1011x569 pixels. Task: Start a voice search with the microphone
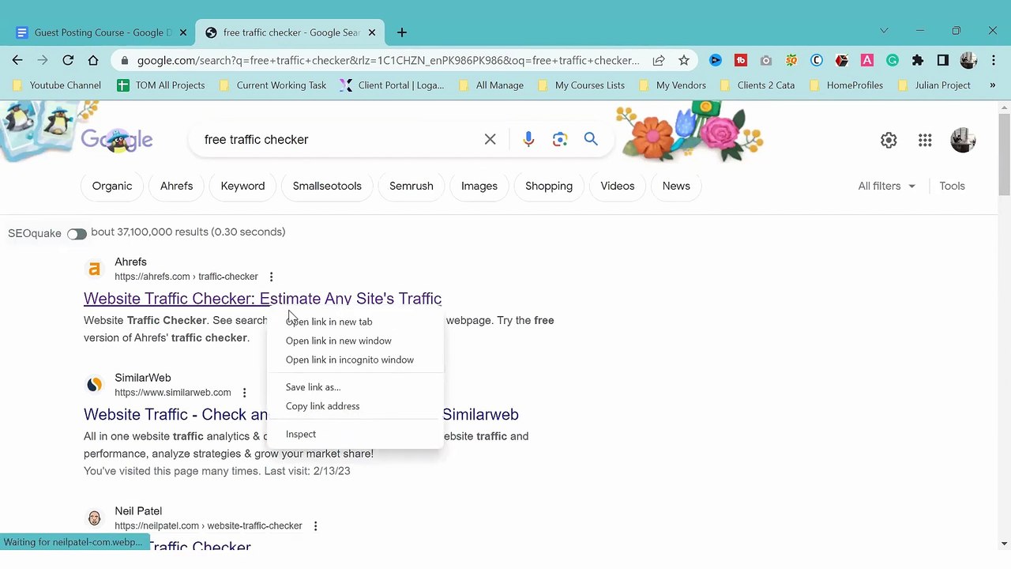(528, 139)
